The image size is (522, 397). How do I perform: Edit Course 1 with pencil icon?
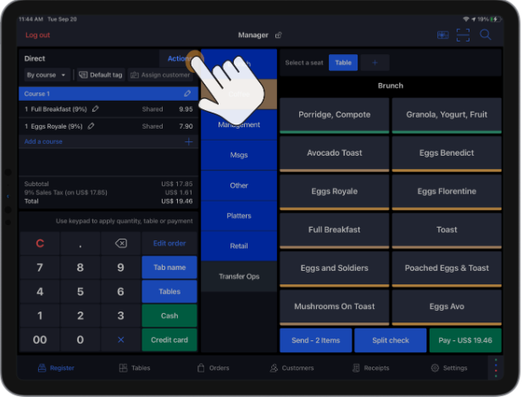point(187,94)
